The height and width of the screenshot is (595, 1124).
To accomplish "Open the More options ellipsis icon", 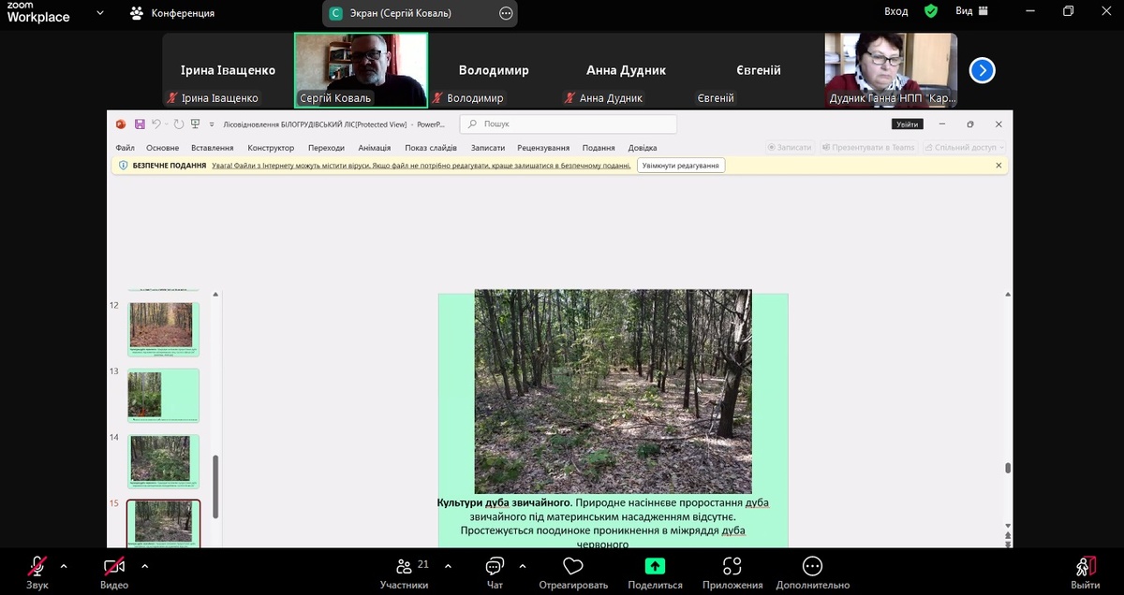I will 812,567.
